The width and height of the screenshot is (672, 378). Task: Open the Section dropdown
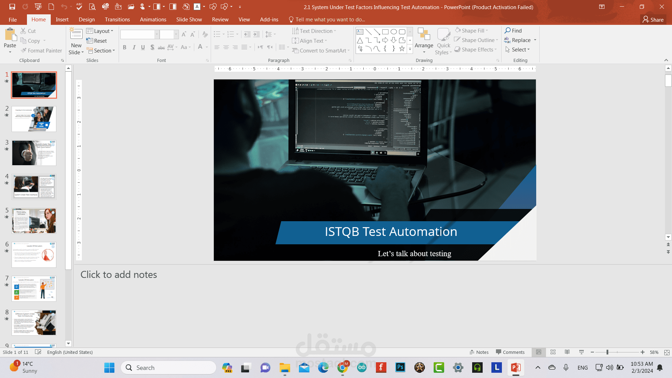[x=100, y=50]
